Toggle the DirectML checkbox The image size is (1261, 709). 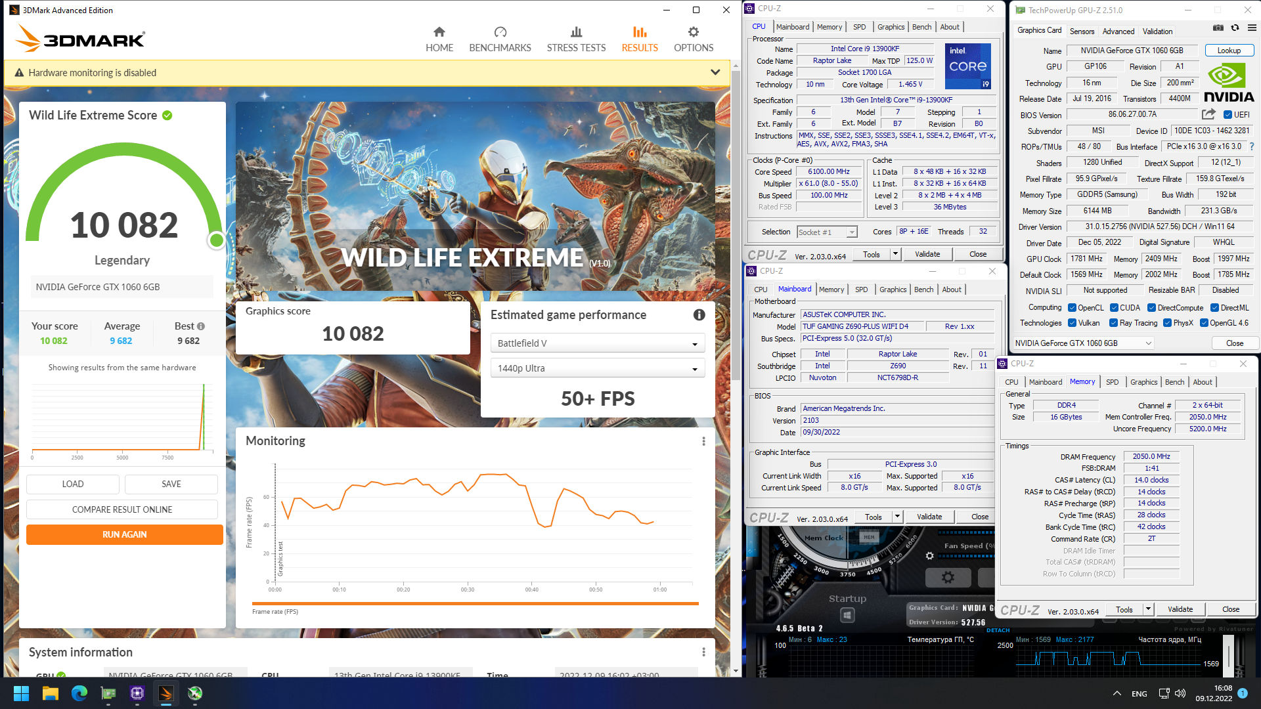(x=1214, y=308)
